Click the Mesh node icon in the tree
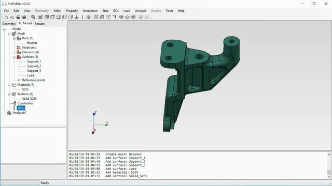The width and height of the screenshot is (332, 186). click(x=14, y=34)
